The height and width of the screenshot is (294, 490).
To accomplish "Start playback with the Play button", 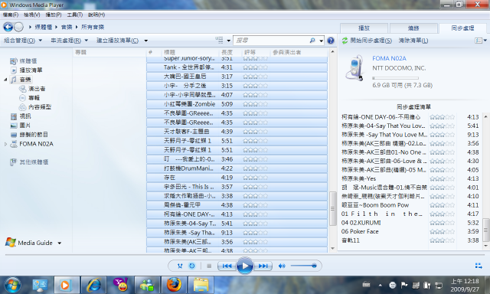I will pos(245,266).
